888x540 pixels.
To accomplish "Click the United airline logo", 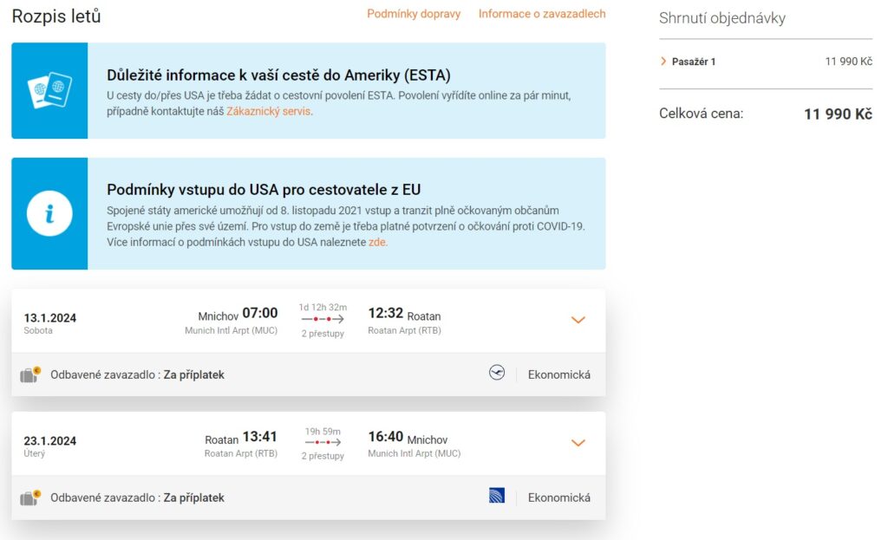I will pos(497,497).
